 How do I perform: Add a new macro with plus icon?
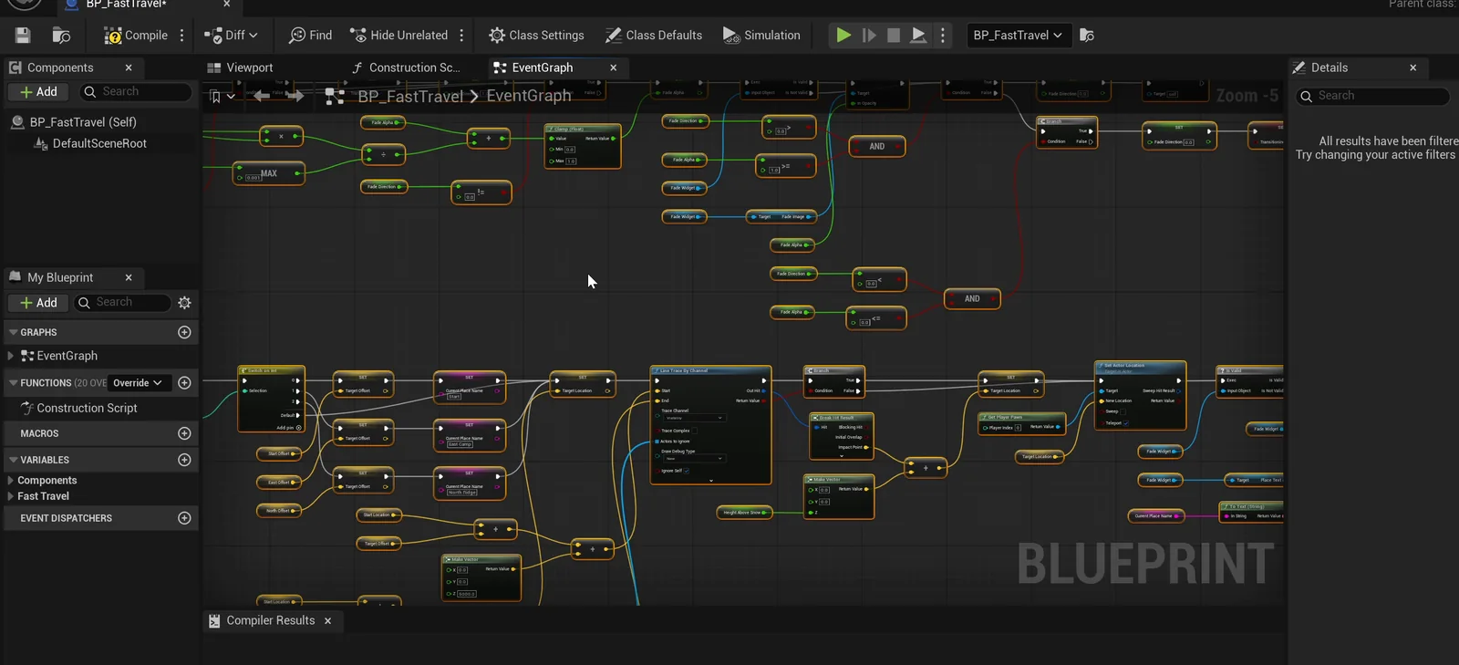coord(184,433)
